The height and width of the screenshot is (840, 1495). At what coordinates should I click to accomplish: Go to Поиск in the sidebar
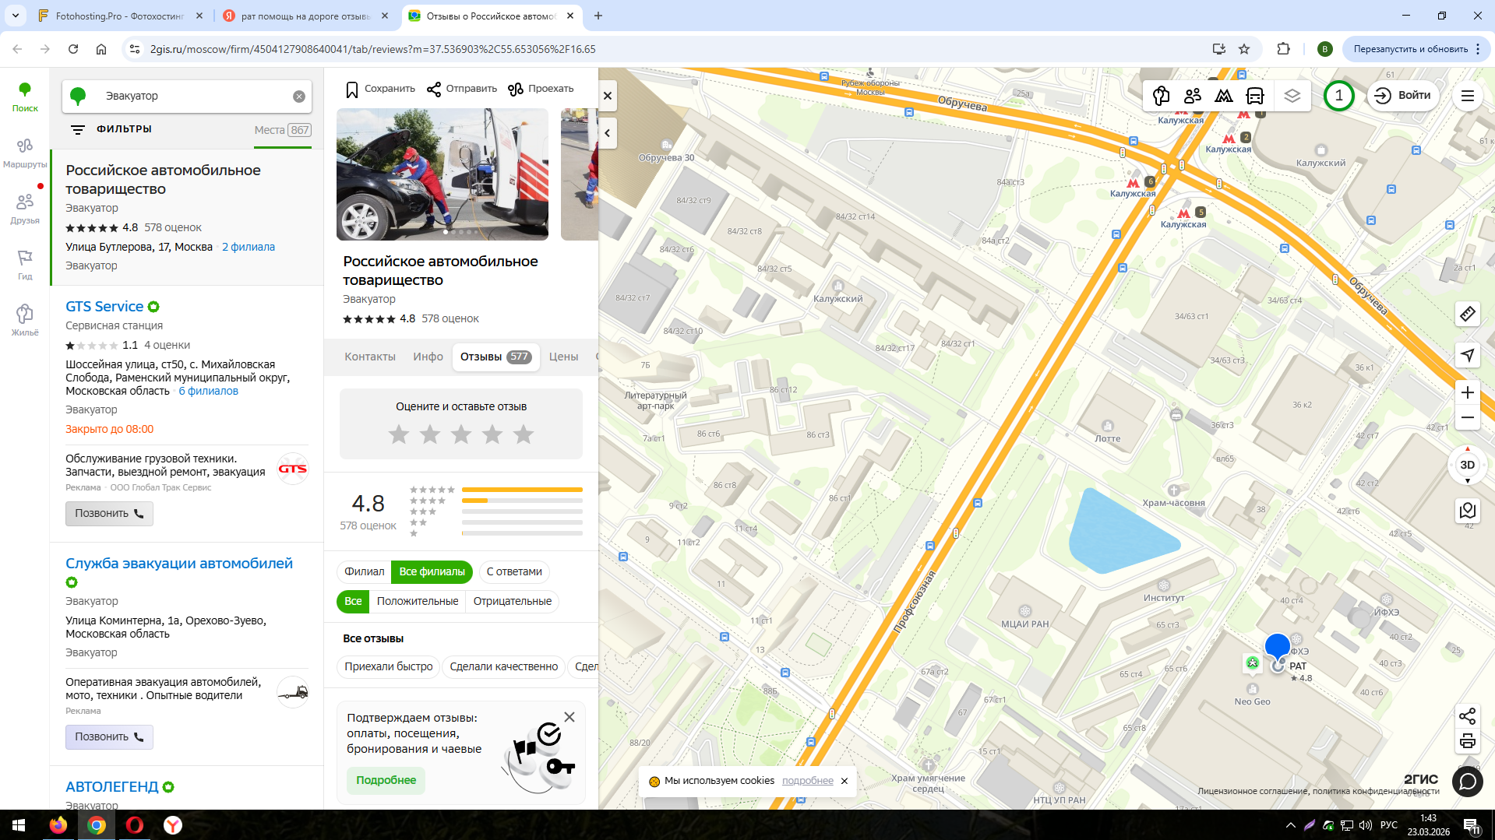tap(25, 97)
